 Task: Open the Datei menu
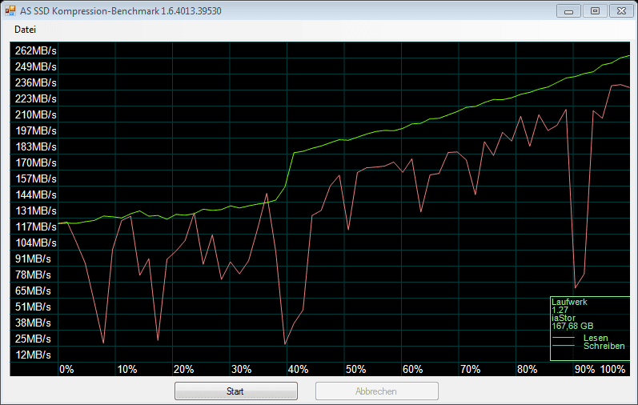click(26, 30)
